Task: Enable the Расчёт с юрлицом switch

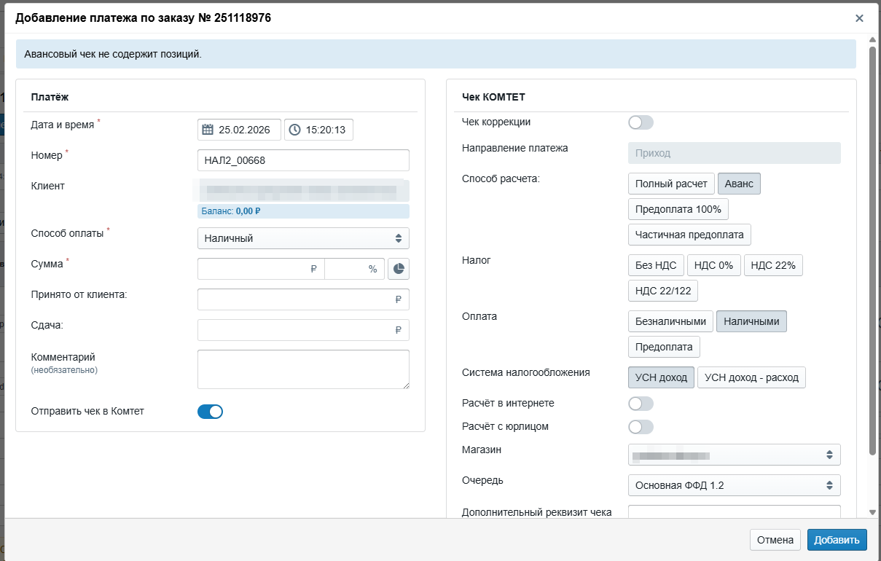Action: [x=641, y=427]
